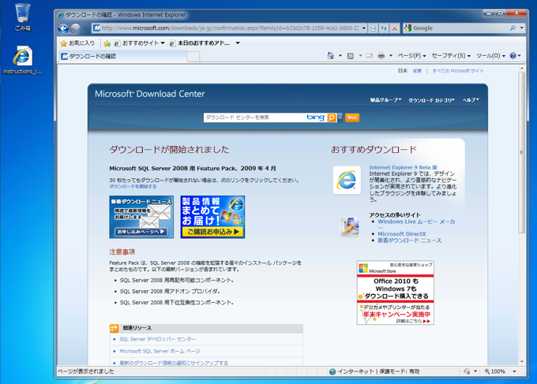Image resolution: width=537 pixels, height=384 pixels.
Task: Expand the dropdown next to Bing search button
Action: click(x=340, y=117)
